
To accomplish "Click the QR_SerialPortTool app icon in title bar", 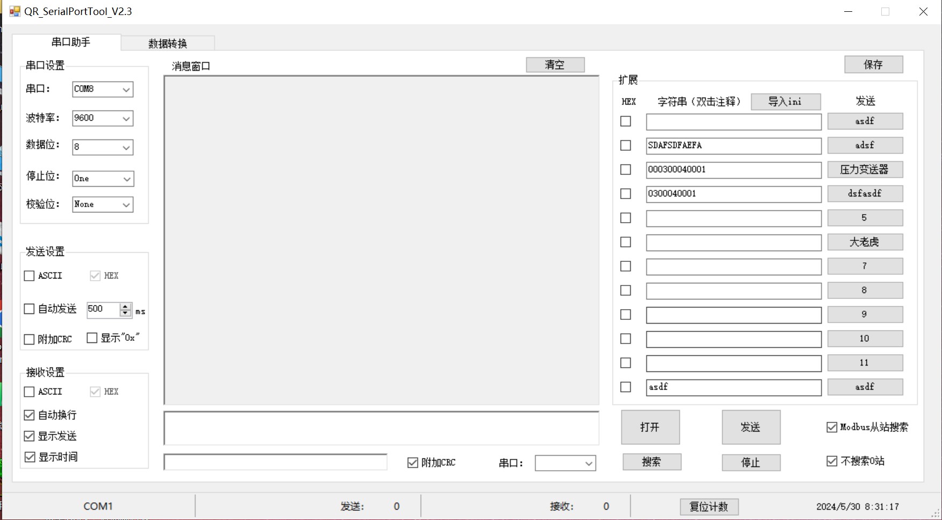I will 15,11.
